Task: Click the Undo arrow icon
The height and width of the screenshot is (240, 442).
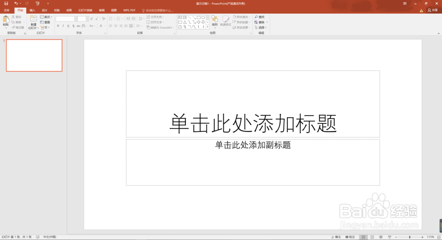Action: [16, 4]
